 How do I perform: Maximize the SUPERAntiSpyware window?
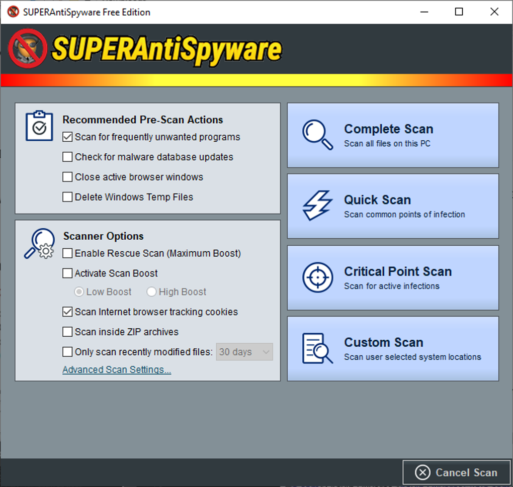click(459, 12)
